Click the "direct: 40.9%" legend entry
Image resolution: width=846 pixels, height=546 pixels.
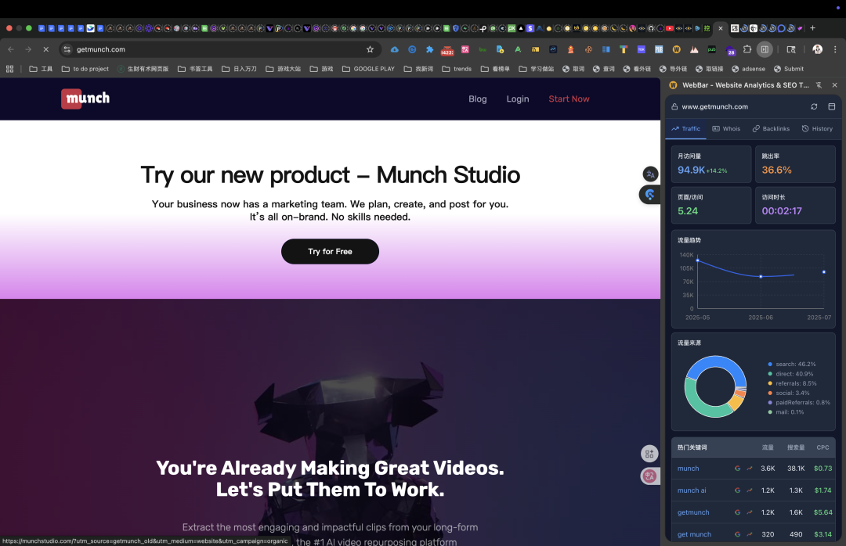point(790,374)
